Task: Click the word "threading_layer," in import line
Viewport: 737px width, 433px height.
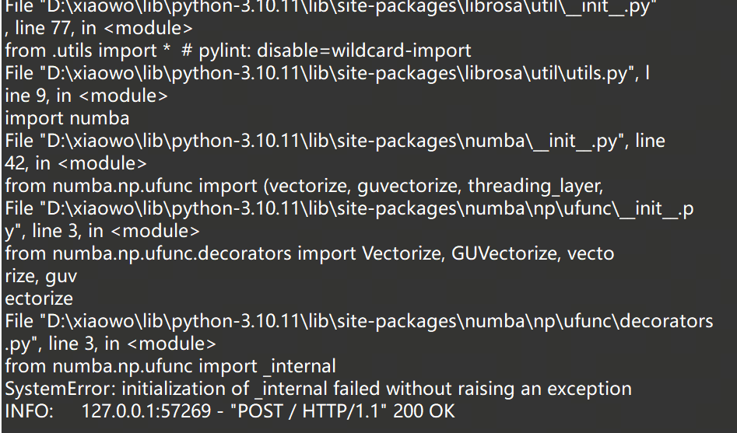Action: [x=535, y=187]
